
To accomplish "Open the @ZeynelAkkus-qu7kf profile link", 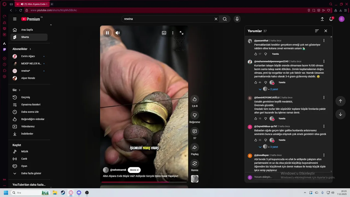I will [x=266, y=126].
